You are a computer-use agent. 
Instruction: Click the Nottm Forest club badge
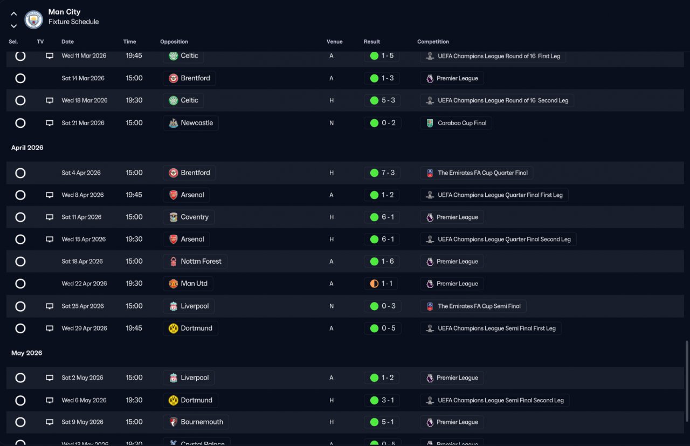pyautogui.click(x=174, y=262)
